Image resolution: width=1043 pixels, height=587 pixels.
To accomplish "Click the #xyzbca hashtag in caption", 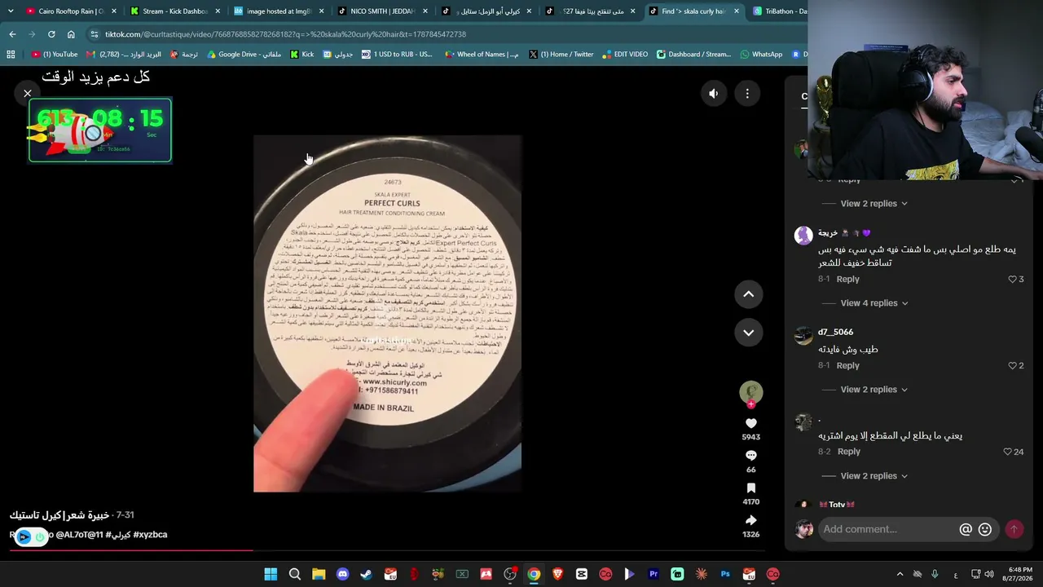I will tap(150, 535).
